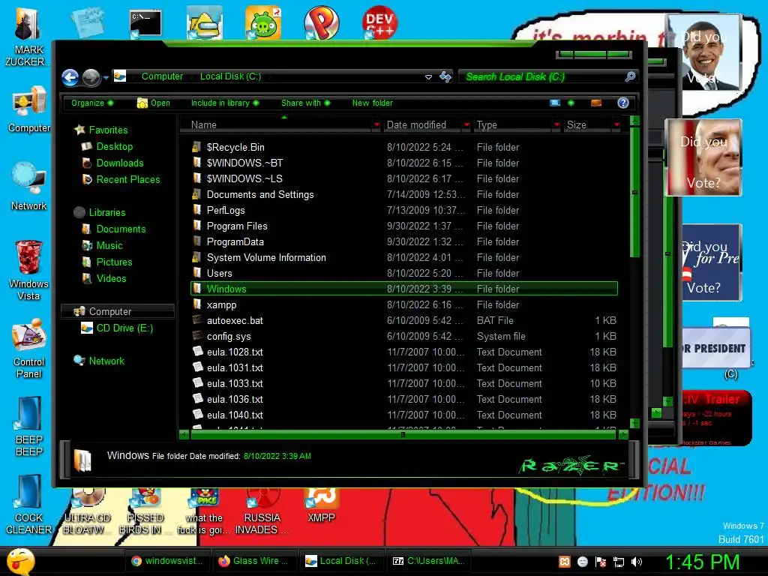Click the refresh icon next to address bar

(445, 76)
